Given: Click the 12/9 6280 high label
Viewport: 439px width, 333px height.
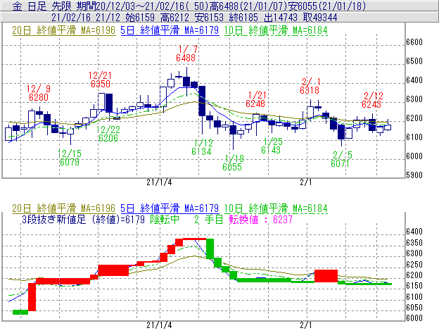Looking at the screenshot, I should (x=38, y=93).
